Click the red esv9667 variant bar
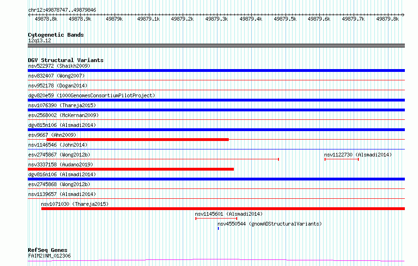 (x=138, y=140)
